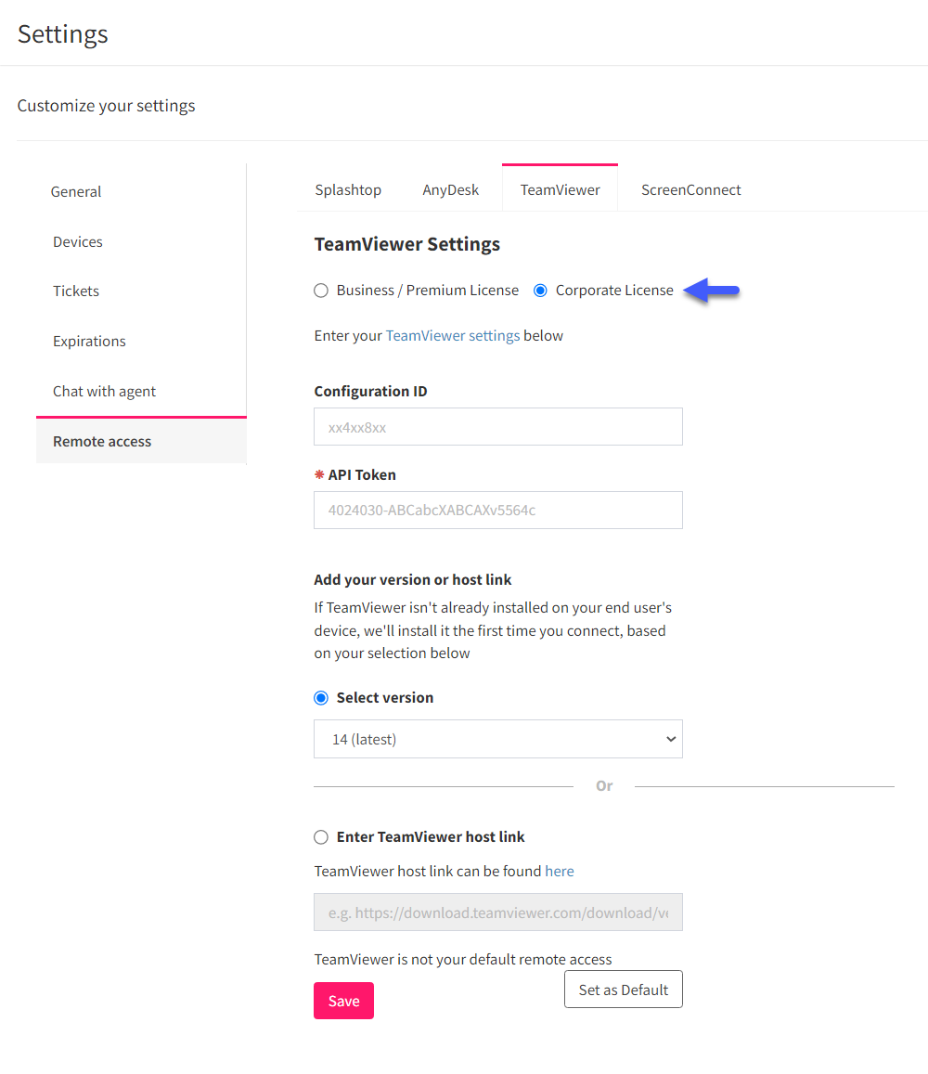Screen dimensions: 928x1074
Task: Click the Save button
Action: click(x=343, y=1001)
